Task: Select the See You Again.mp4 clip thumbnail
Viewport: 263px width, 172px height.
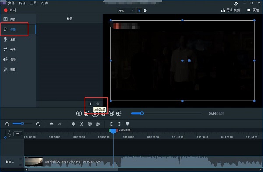Action: click(x=34, y=161)
